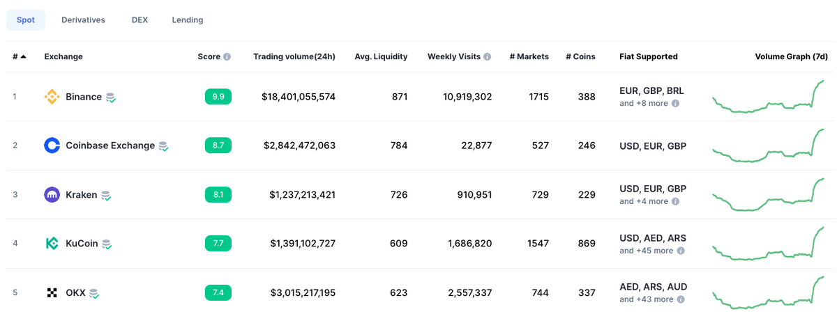Open Coinbase Exchange's 7-day volume graph
The width and height of the screenshot is (837, 314).
769,146
